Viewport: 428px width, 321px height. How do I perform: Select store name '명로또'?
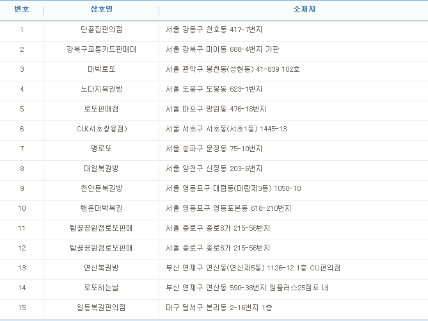click(x=101, y=149)
